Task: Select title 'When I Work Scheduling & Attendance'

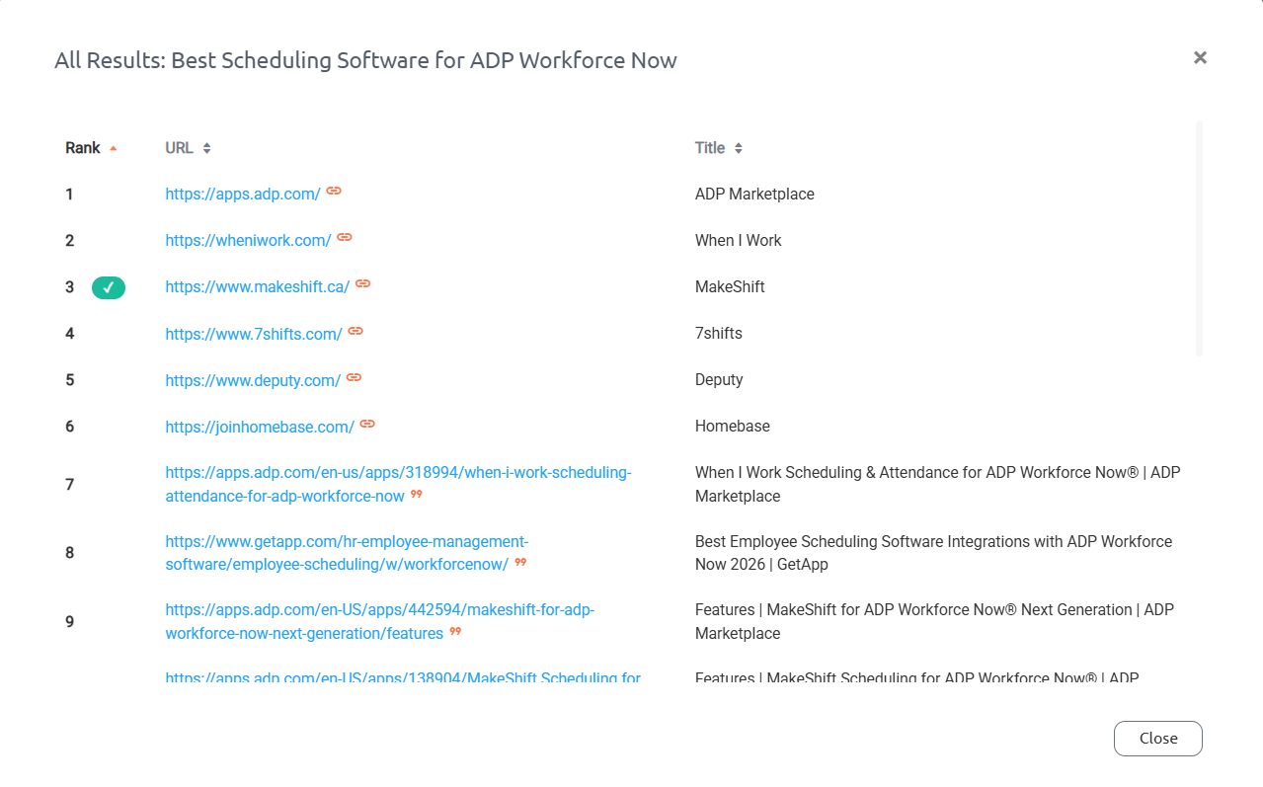Action: pyautogui.click(x=937, y=484)
